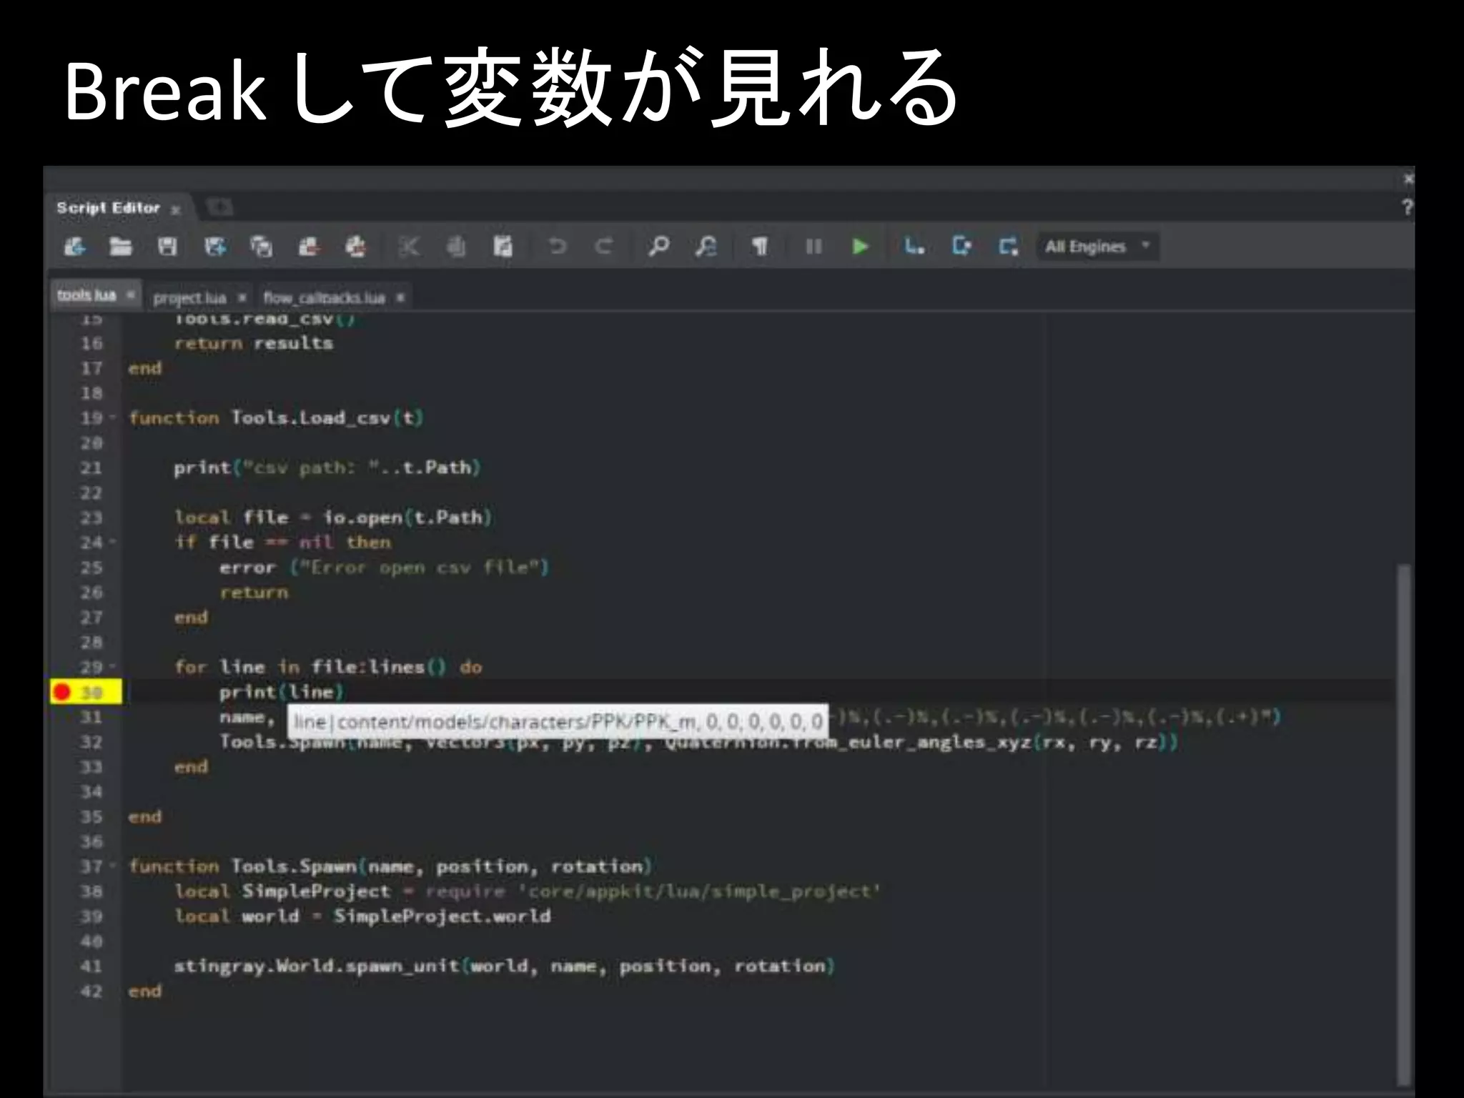Close the tools.lua tab
1464x1098 pixels.
click(x=131, y=295)
